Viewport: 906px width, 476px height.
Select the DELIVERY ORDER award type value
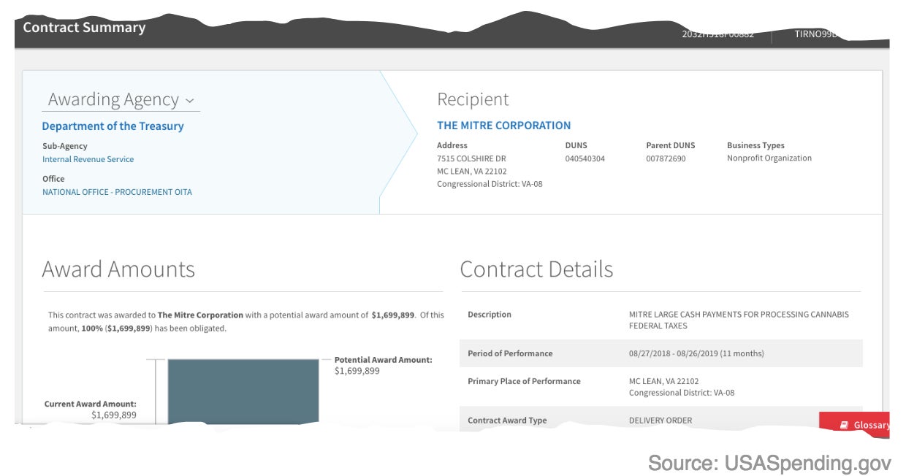[661, 421]
